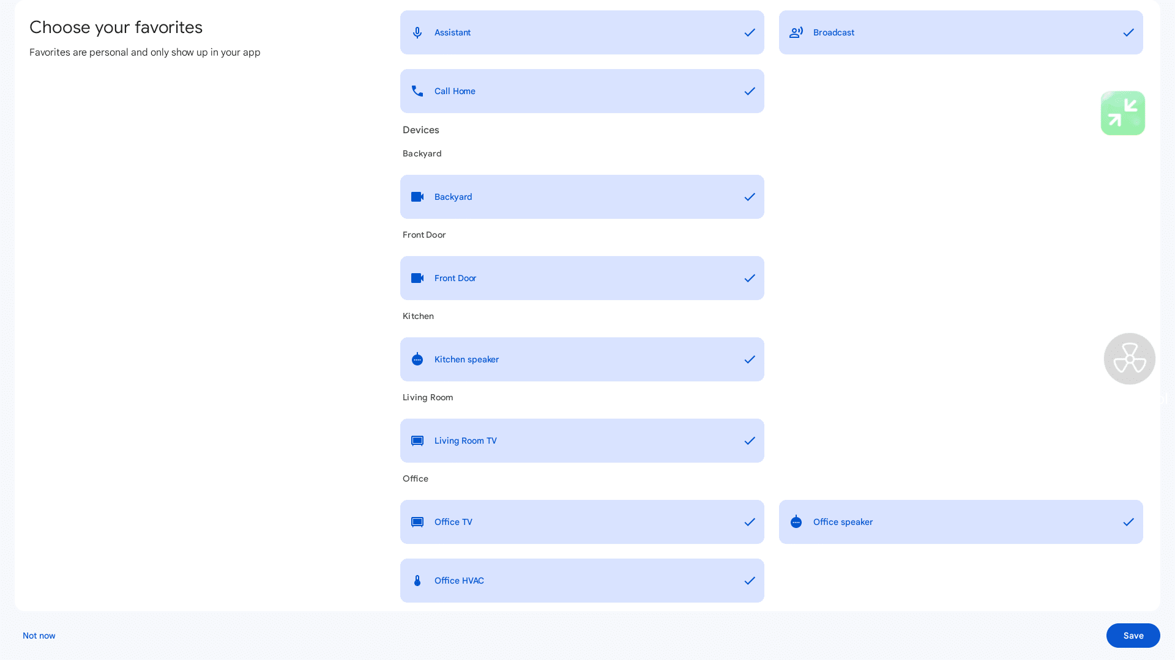Click the green collapse arrows floating icon
1175x660 pixels.
tap(1123, 113)
